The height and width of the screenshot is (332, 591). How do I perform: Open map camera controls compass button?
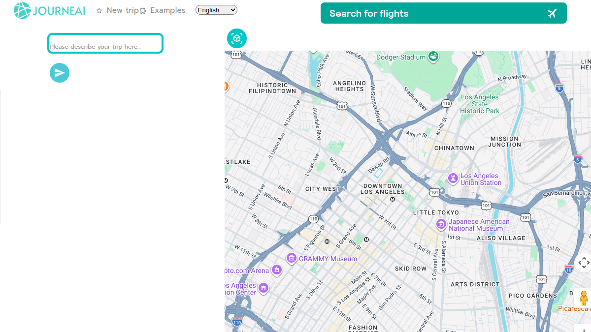(584, 263)
